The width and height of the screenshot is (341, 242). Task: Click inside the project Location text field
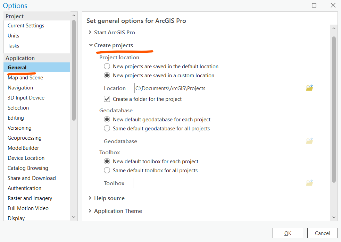click(208, 88)
